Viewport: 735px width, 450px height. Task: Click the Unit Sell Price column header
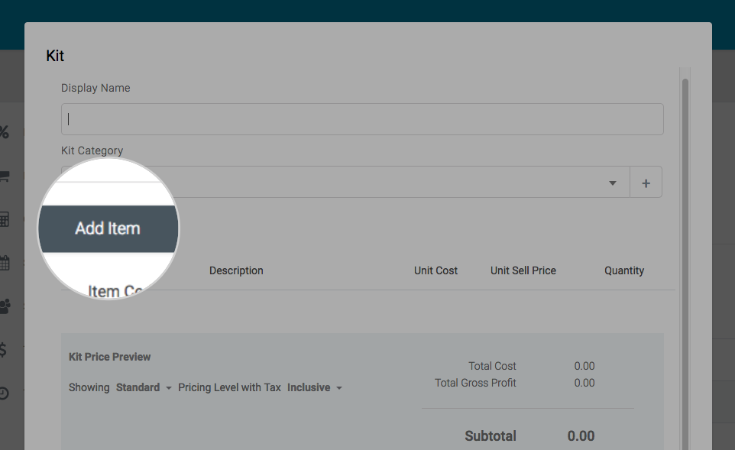pos(523,271)
